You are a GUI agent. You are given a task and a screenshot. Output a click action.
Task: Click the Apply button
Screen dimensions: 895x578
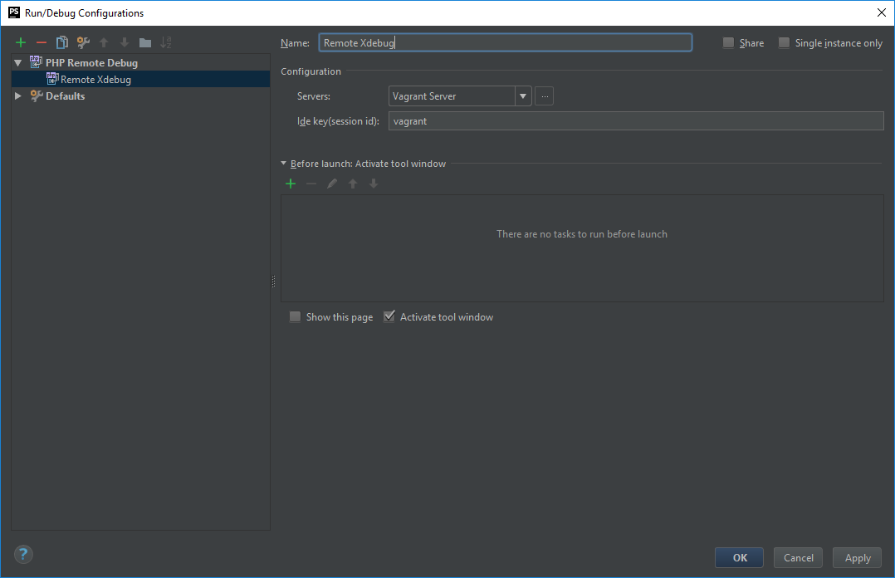point(858,557)
